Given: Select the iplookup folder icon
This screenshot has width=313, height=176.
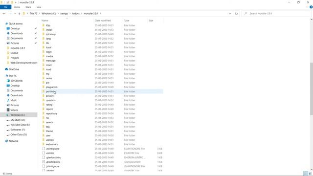Looking at the screenshot, I should tap(44, 34).
